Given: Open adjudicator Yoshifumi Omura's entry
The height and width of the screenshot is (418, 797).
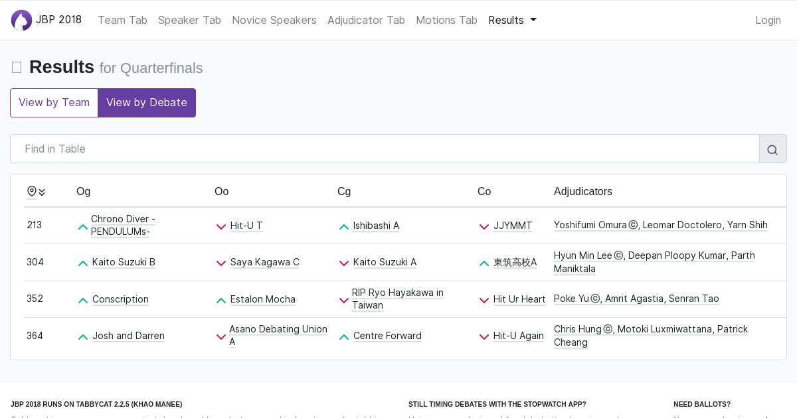Looking at the screenshot, I should [590, 226].
